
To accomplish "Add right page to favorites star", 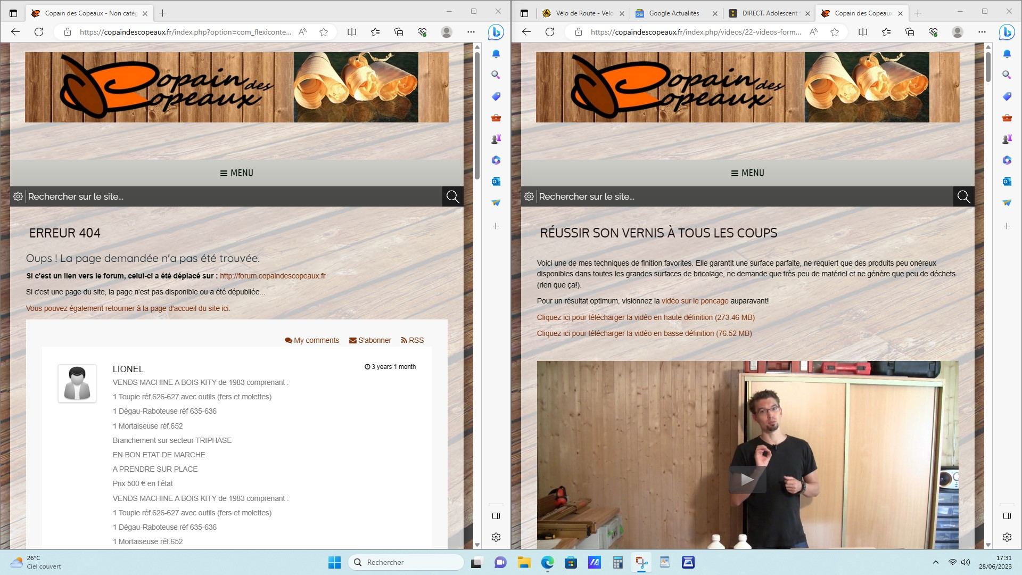I will tap(835, 32).
